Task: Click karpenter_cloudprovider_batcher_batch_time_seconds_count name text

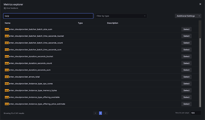Action: [34, 43]
